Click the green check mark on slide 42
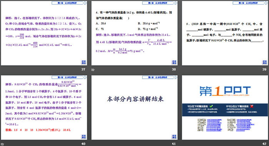Screen dimensions: 269x146 (x=211, y=106)
